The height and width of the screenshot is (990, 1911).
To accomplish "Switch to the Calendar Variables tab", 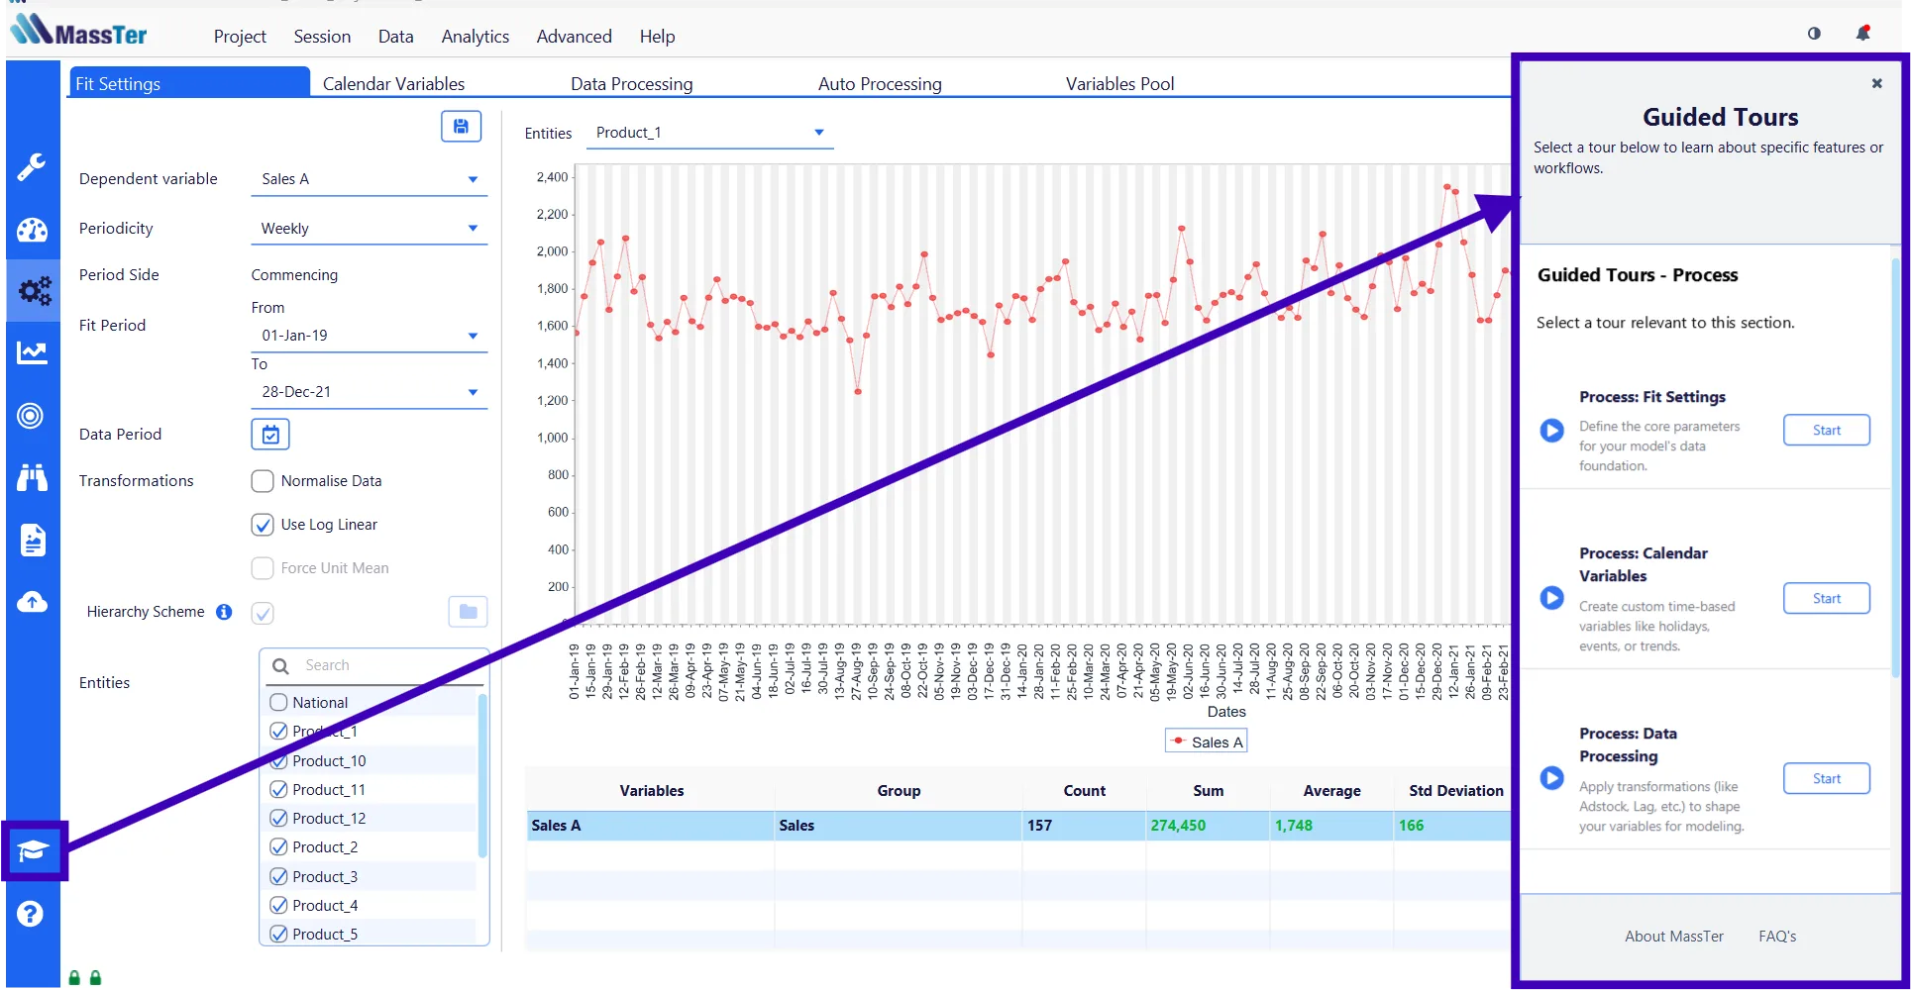I will pos(393,84).
